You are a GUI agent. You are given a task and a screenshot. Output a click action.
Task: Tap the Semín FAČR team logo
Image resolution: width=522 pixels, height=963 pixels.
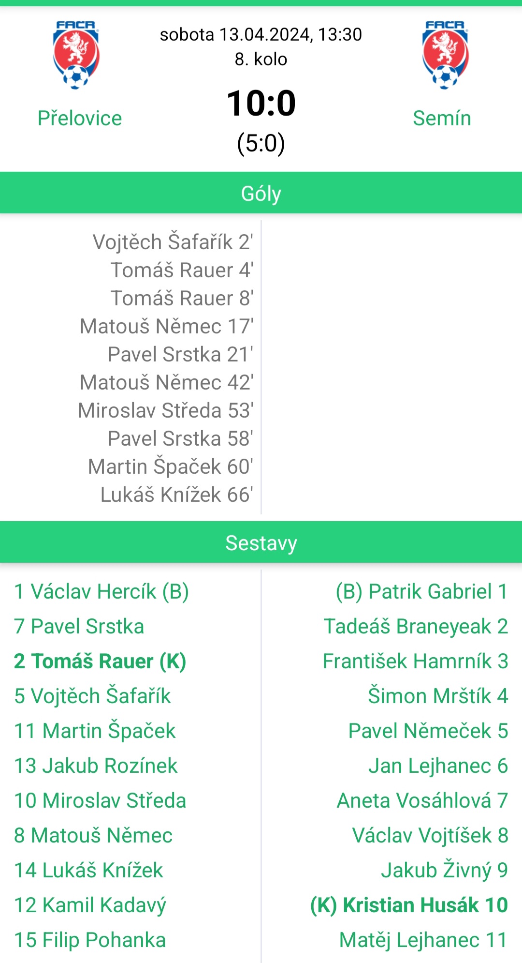[445, 55]
